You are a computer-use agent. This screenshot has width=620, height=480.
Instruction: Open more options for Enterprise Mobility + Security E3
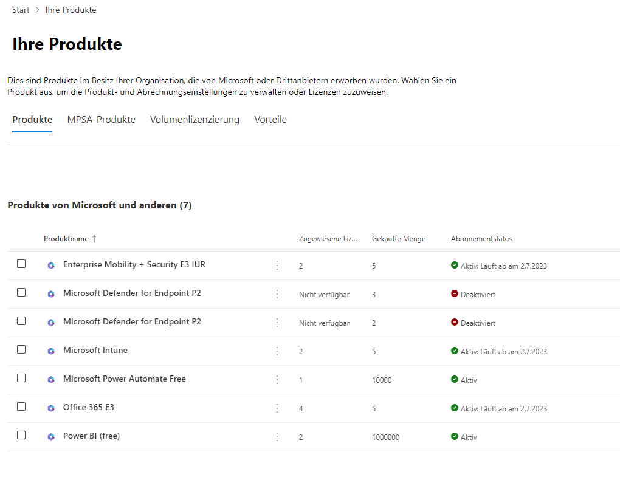click(277, 266)
